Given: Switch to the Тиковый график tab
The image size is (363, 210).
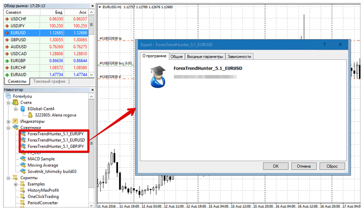Looking at the screenshot, I should 49,81.
